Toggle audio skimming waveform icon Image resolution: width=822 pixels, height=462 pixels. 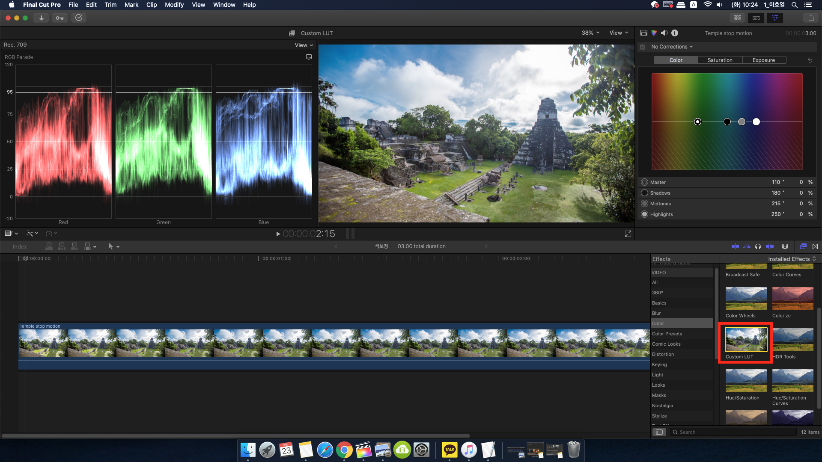pos(747,246)
